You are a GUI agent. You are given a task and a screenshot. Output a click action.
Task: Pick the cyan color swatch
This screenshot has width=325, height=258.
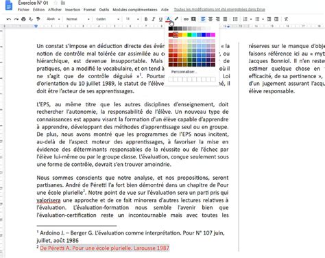pos(194,35)
